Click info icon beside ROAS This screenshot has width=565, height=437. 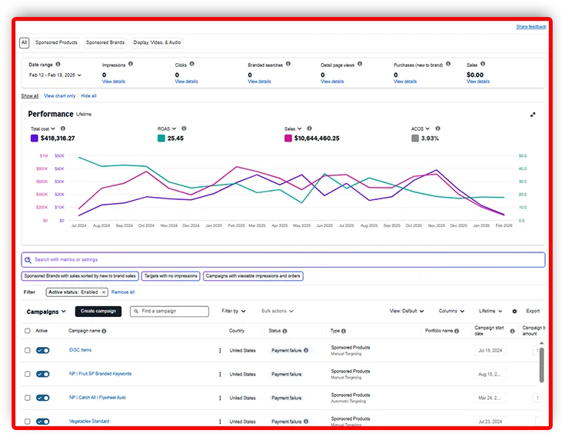[184, 128]
